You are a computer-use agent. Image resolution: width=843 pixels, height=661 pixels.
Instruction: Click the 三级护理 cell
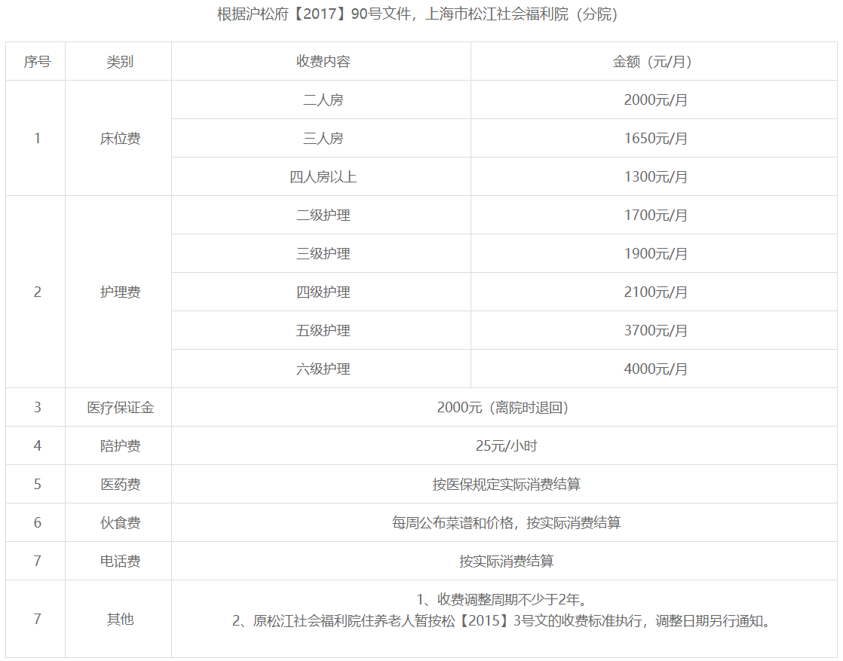321,254
